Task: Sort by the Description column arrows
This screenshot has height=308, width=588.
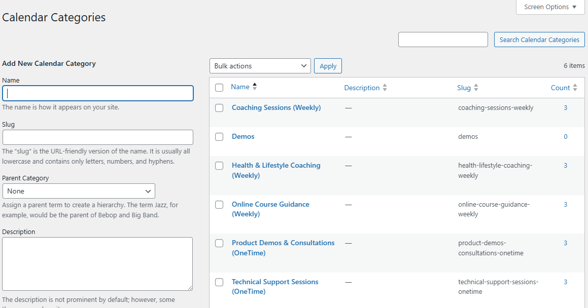Action: coord(384,87)
